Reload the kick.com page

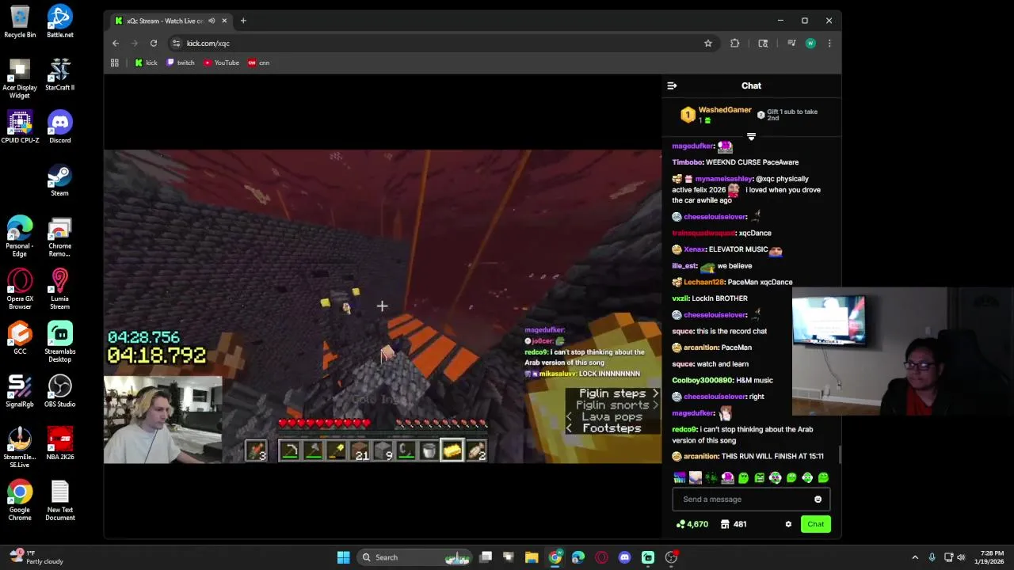click(x=154, y=44)
